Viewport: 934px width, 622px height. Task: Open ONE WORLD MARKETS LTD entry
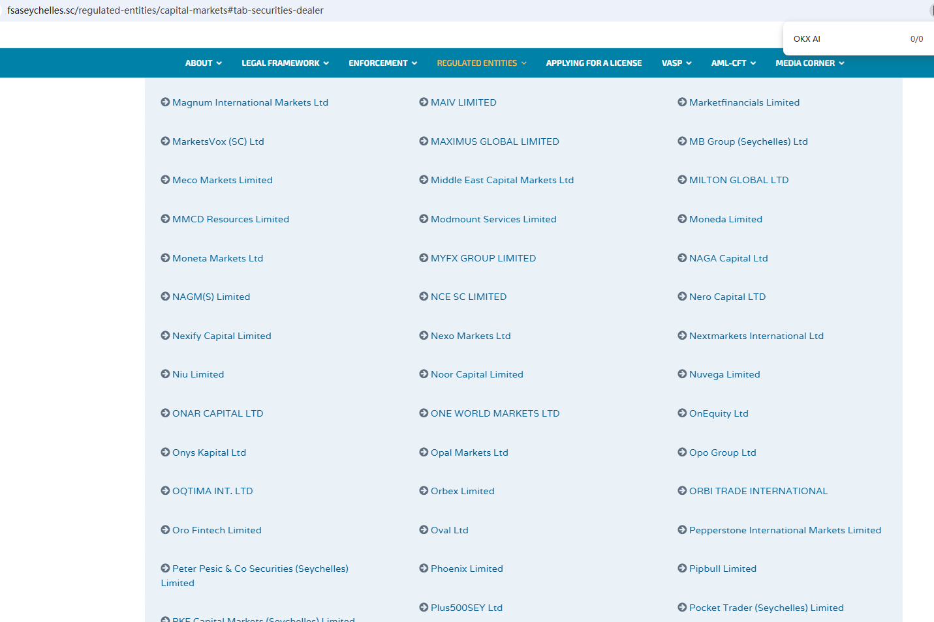pyautogui.click(x=495, y=413)
